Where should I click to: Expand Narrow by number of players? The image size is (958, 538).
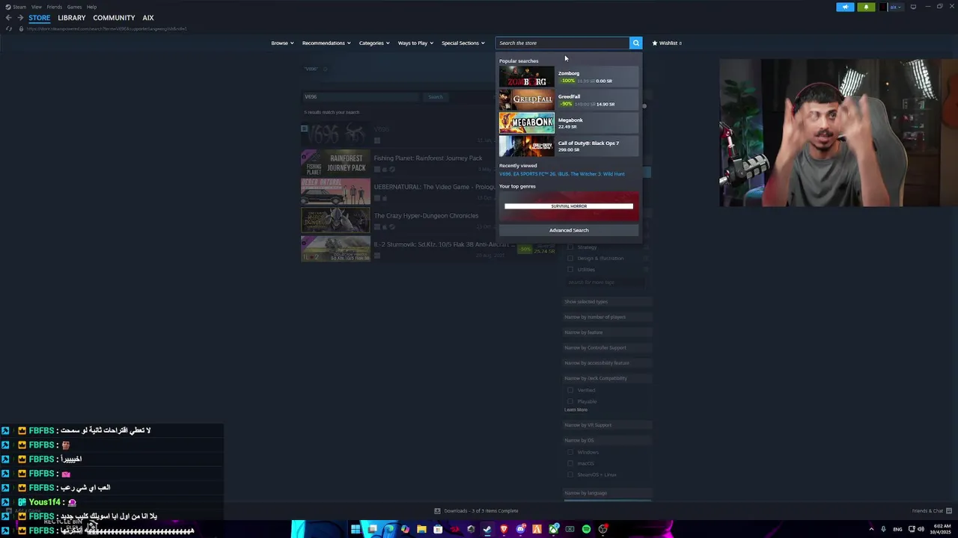pos(607,317)
